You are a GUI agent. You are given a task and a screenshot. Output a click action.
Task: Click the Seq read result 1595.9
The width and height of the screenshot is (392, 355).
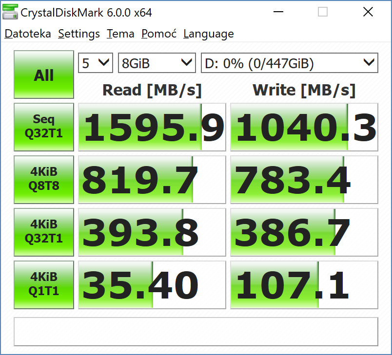(152, 127)
